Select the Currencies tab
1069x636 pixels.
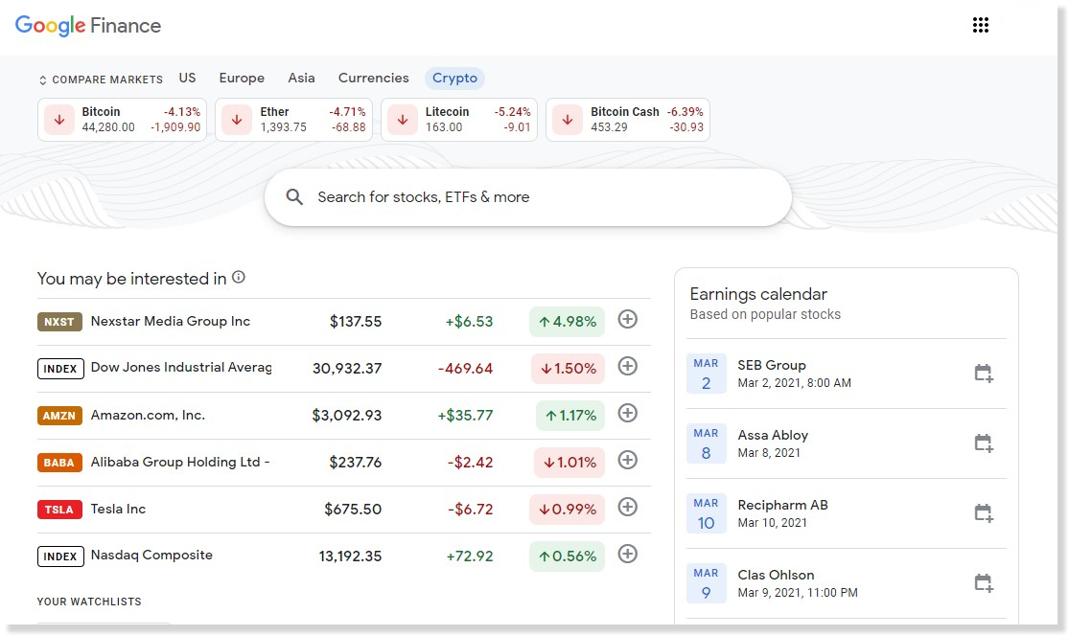(373, 78)
